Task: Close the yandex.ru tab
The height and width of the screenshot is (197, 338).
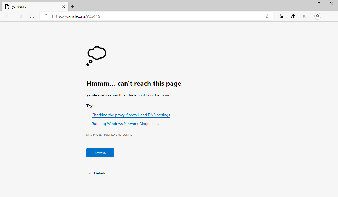Action: pos(63,6)
